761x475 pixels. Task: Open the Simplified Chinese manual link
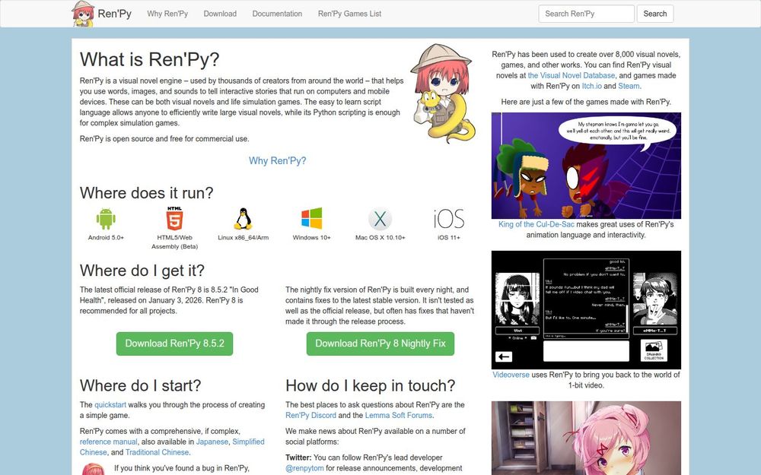(x=172, y=447)
